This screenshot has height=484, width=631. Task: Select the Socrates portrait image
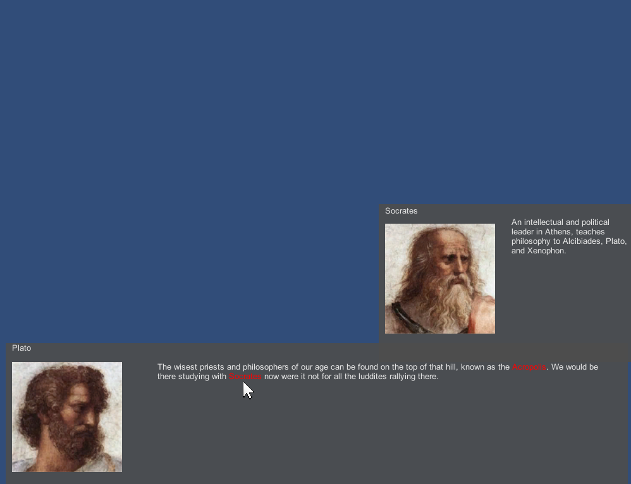(x=440, y=279)
